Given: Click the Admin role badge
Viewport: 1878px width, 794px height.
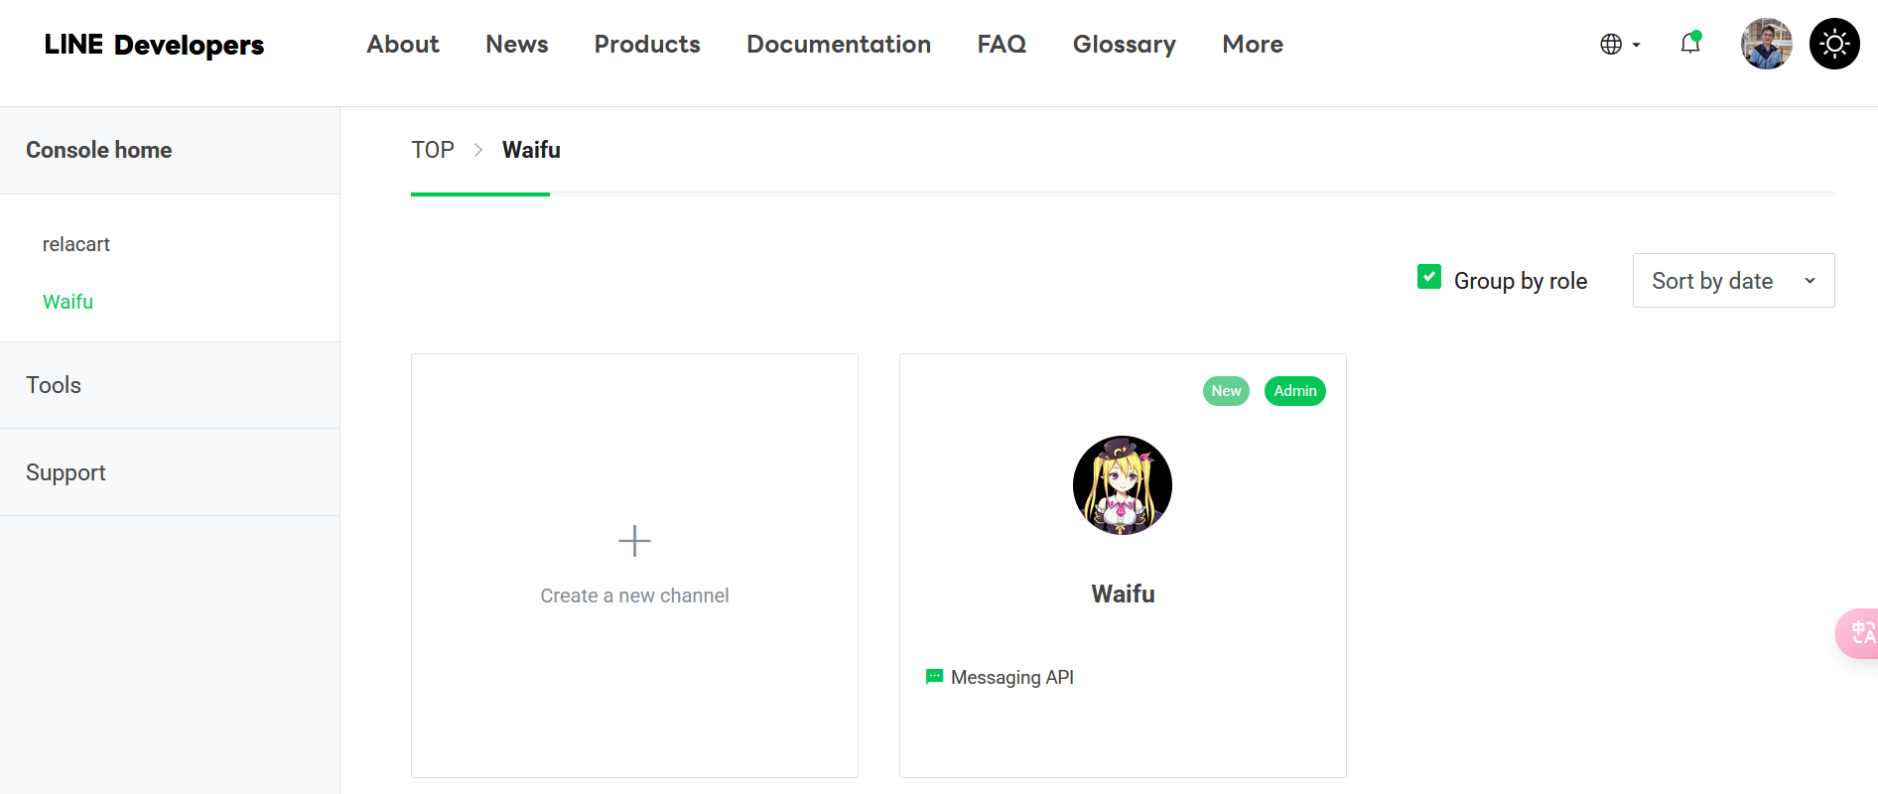Looking at the screenshot, I should [1294, 391].
